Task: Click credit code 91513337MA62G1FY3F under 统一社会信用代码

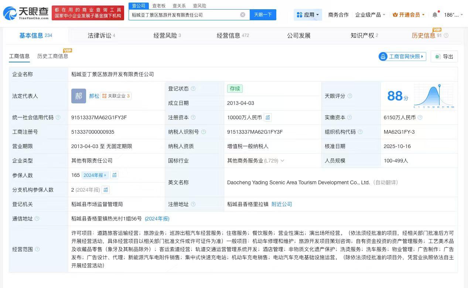Action: (99, 117)
